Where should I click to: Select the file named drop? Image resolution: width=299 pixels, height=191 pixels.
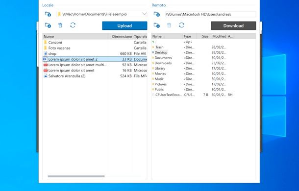coord(95,53)
